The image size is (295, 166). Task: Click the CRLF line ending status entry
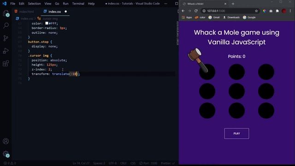(x=124, y=163)
